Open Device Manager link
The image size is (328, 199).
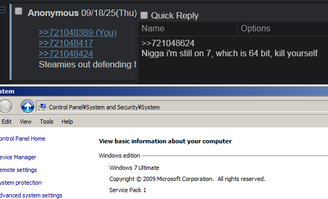coord(18,157)
